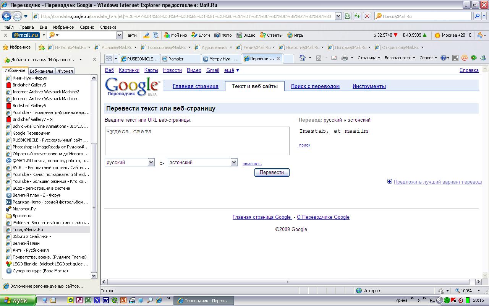Open the Поиск с переводом tab
The height and width of the screenshot is (306, 489).
[315, 86]
